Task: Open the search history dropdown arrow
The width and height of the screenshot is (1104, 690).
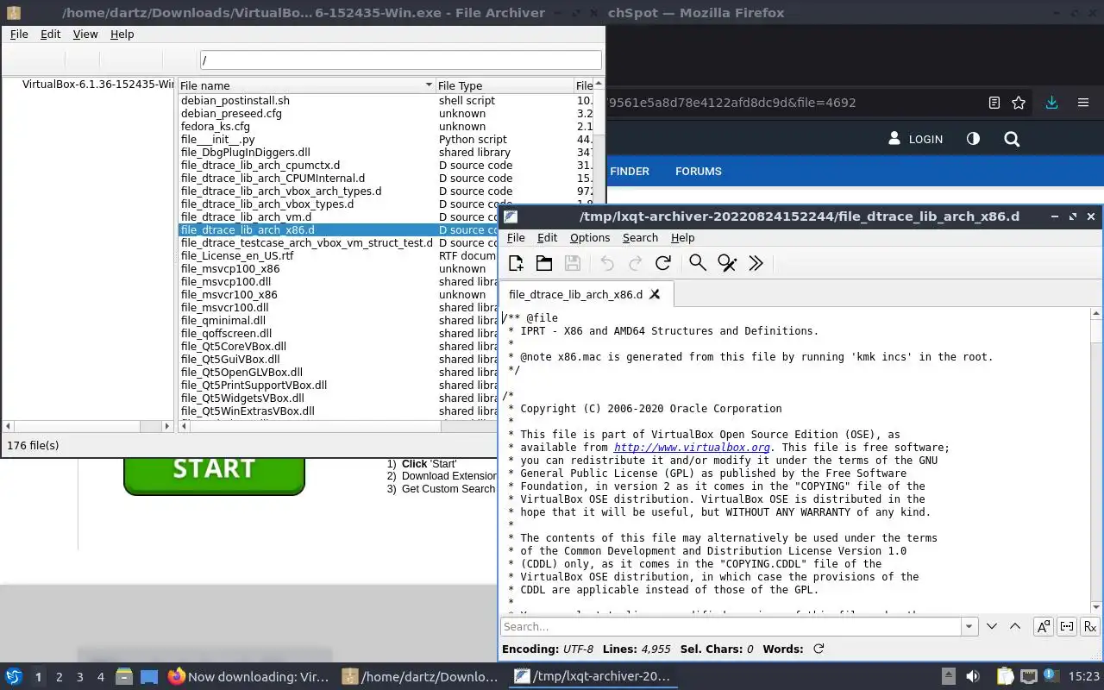Action: click(x=969, y=627)
